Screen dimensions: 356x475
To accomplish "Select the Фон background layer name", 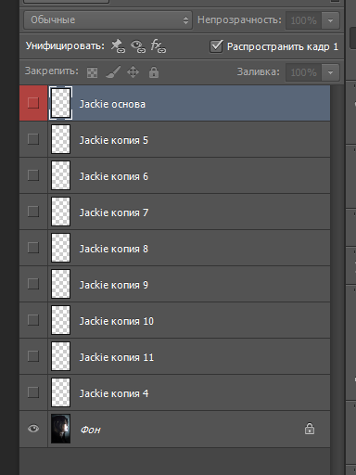I will [x=90, y=430].
